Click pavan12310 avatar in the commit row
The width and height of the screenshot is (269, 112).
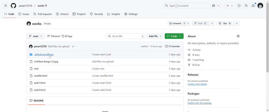point(31,46)
